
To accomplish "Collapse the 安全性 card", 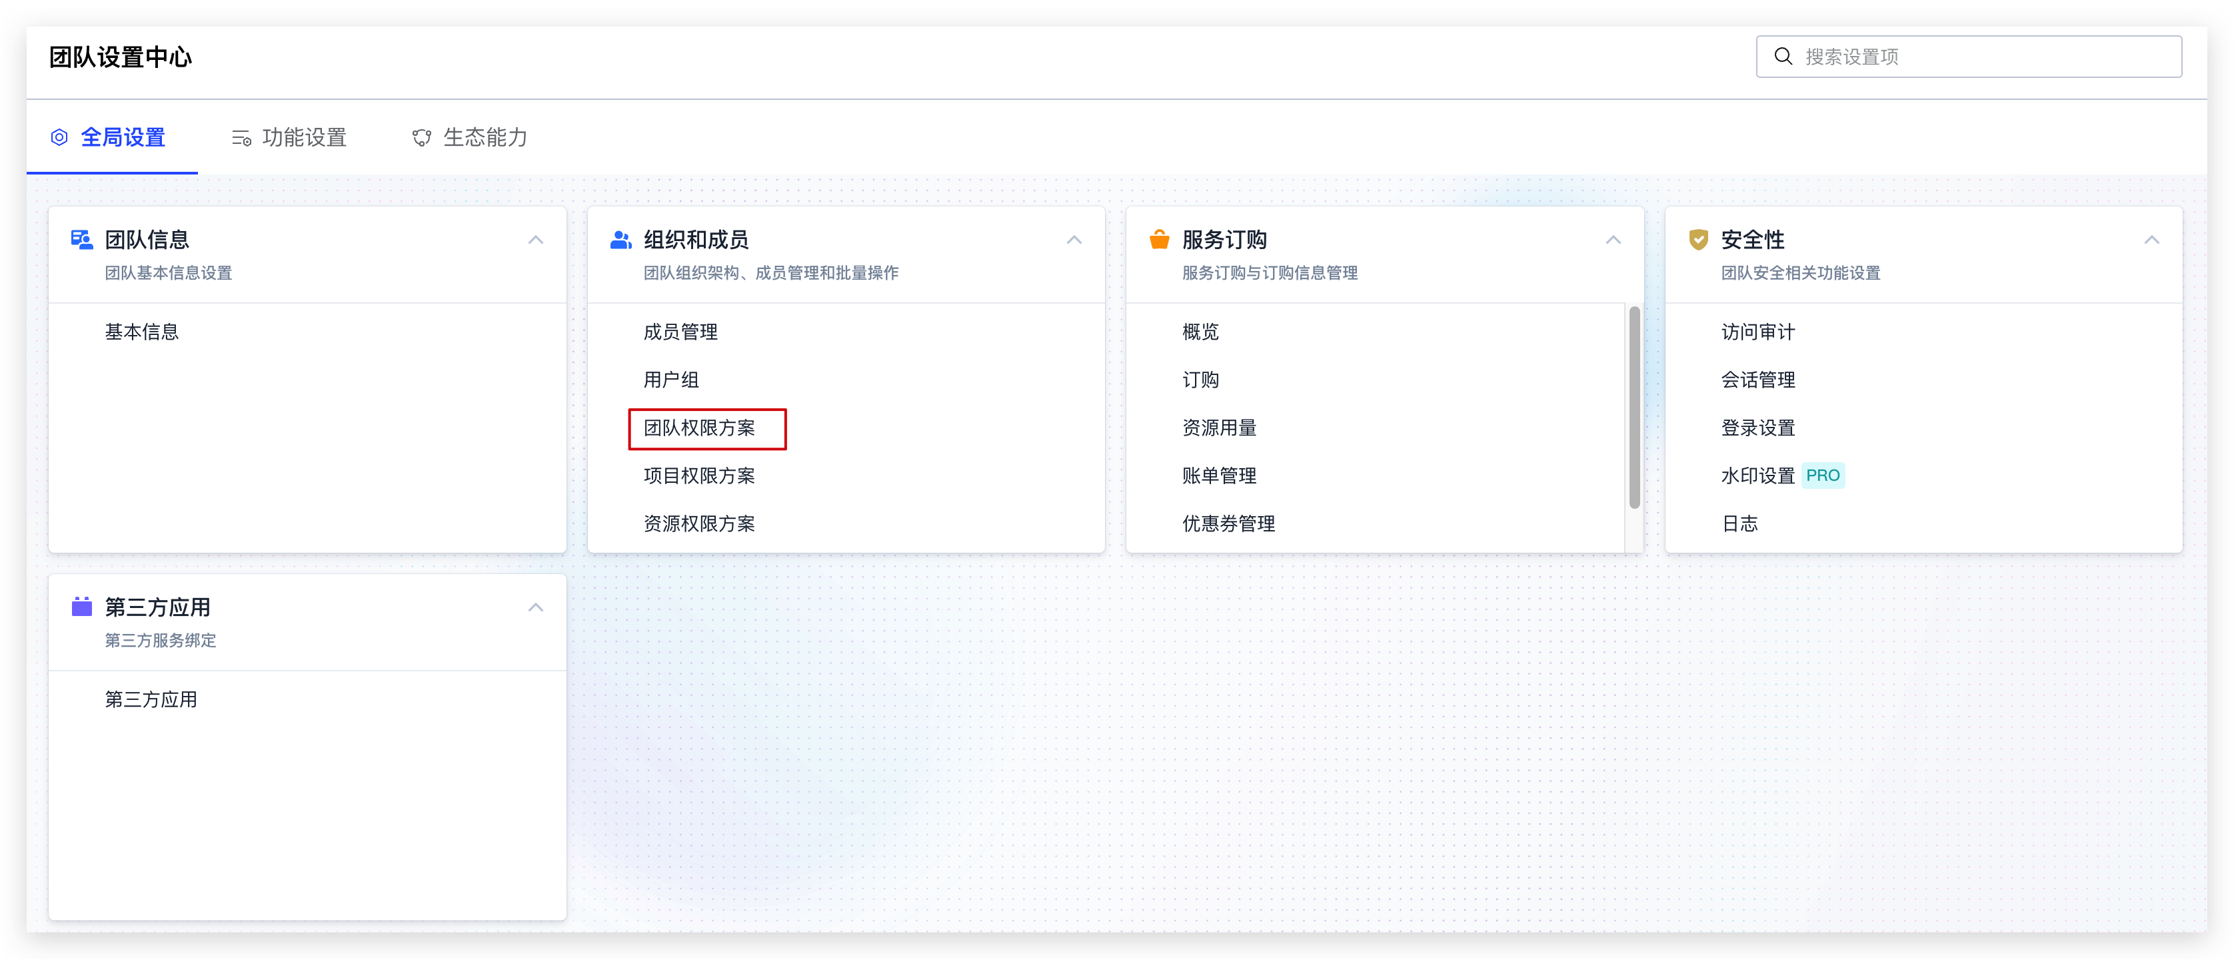I will point(2151,240).
